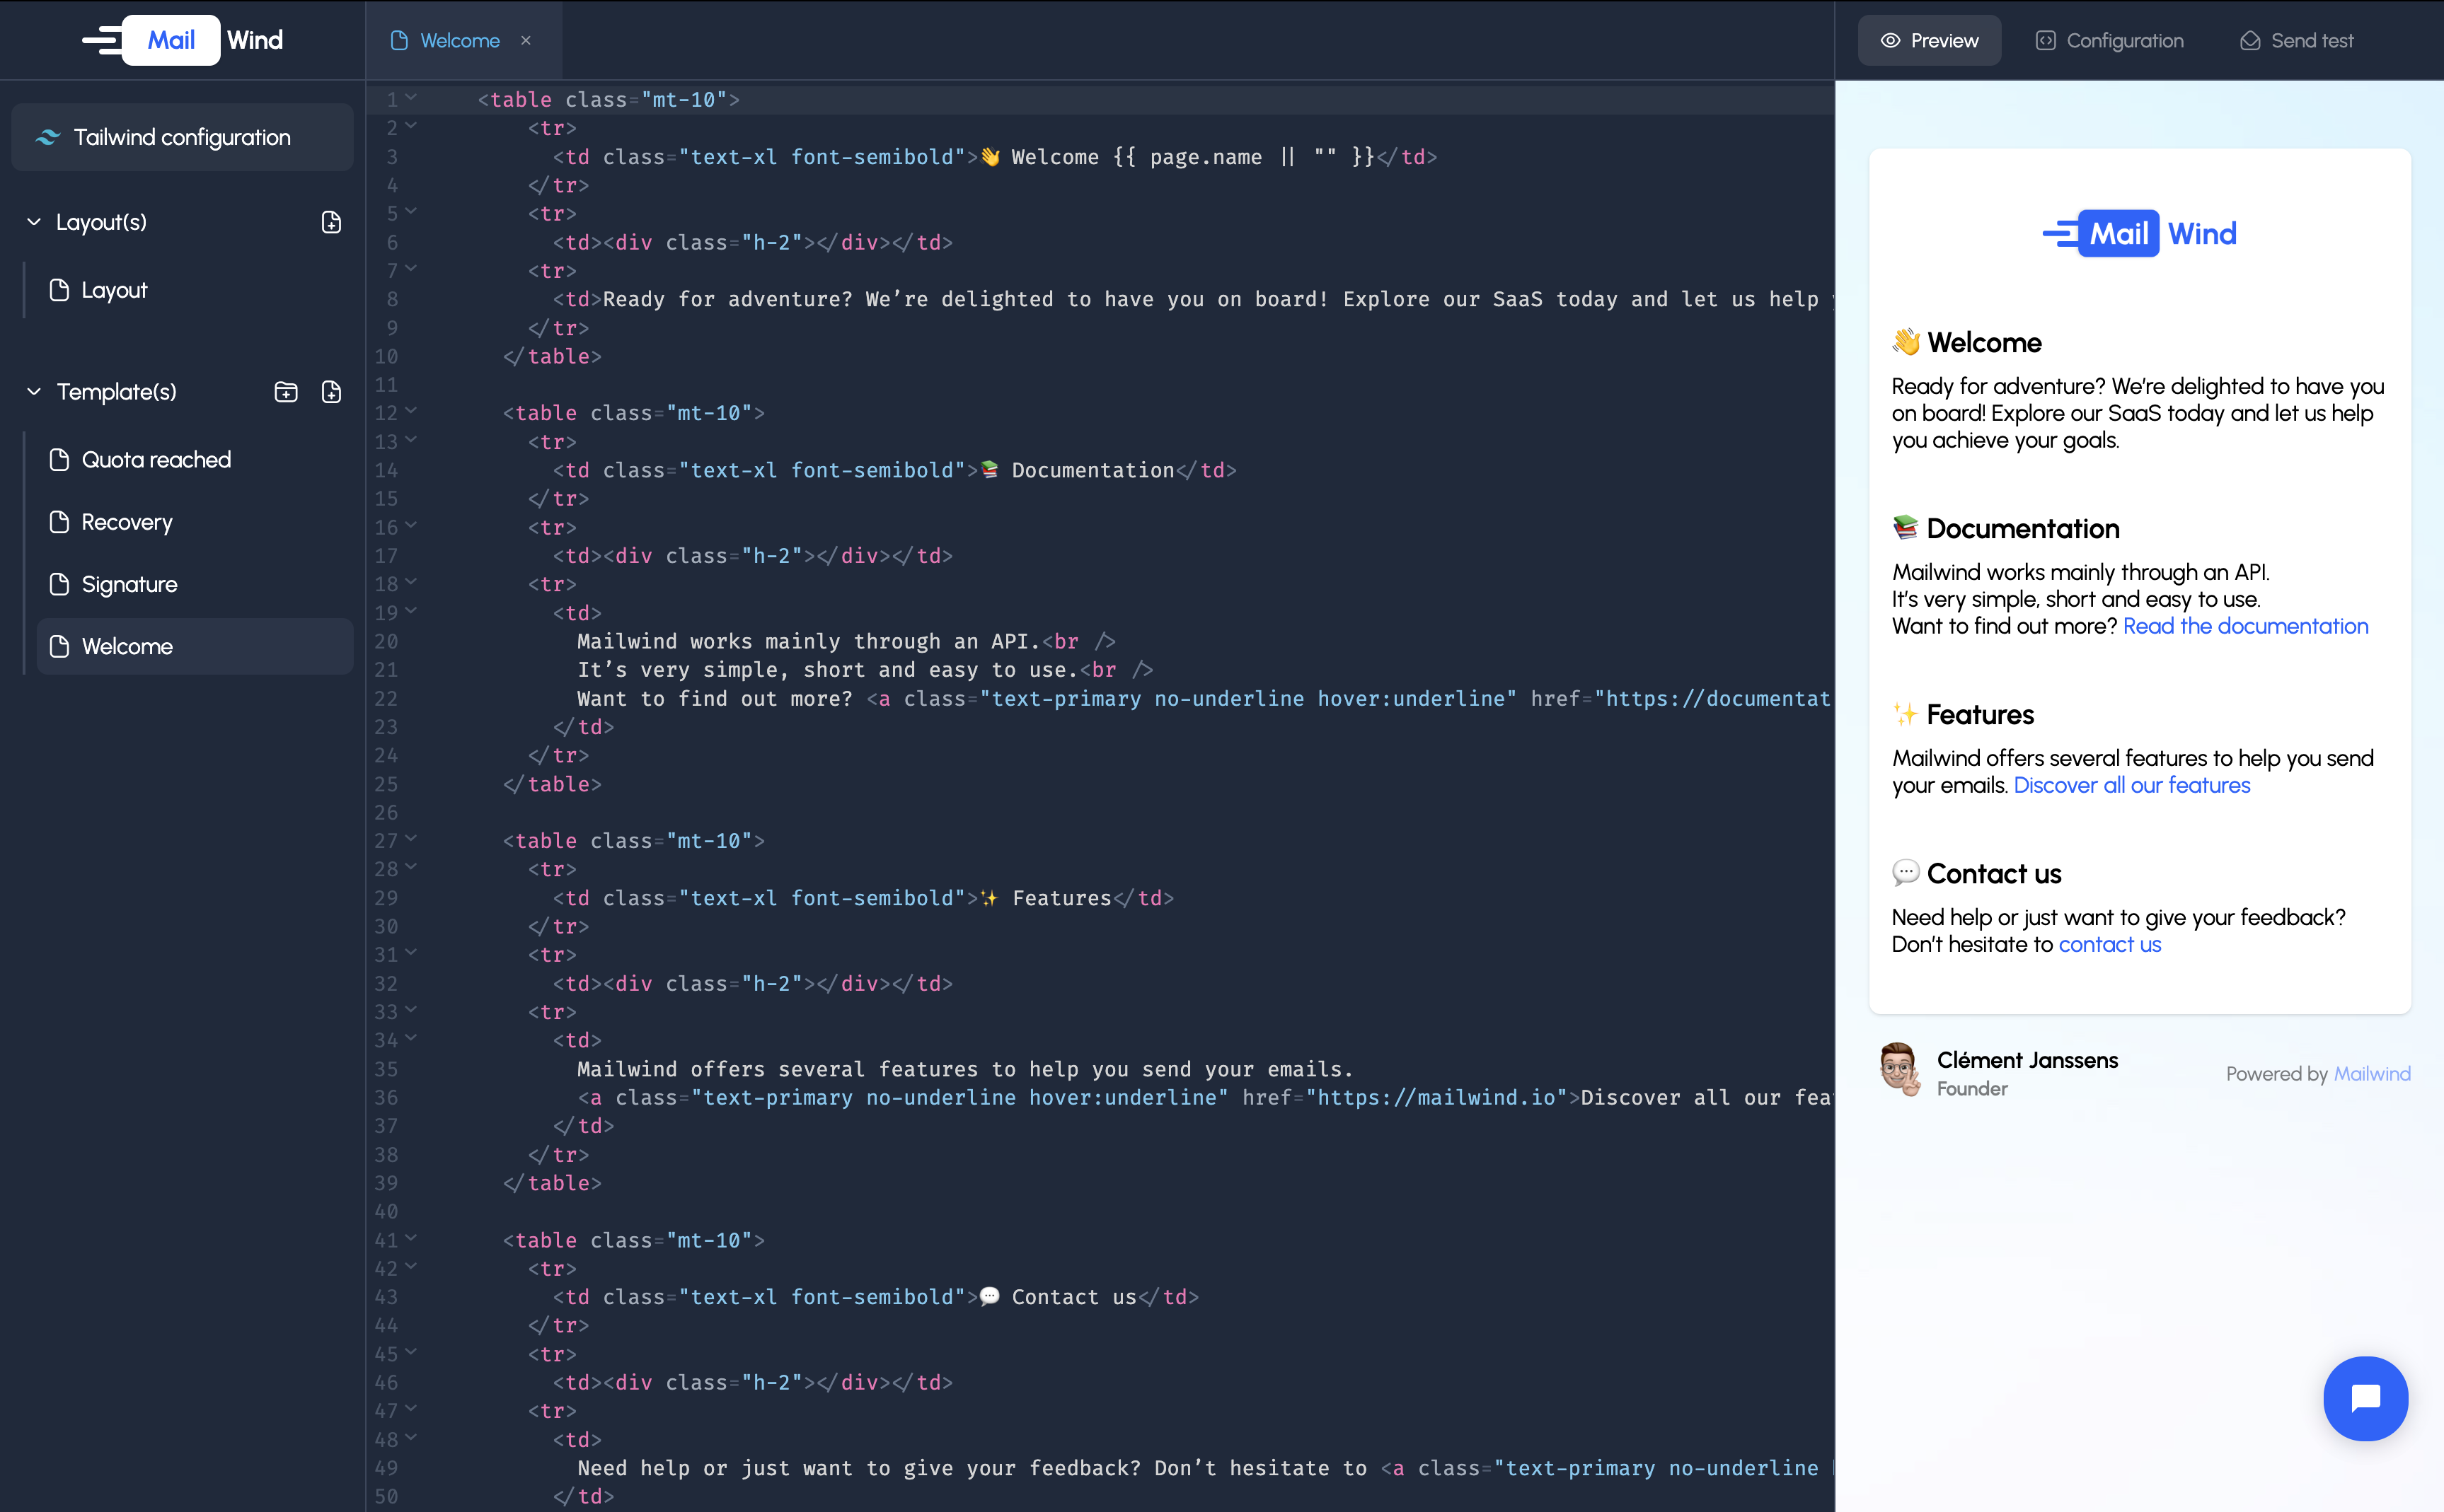Click the Contact us heading code on line 43
This screenshot has height=1512, width=2444.
coord(877,1297)
